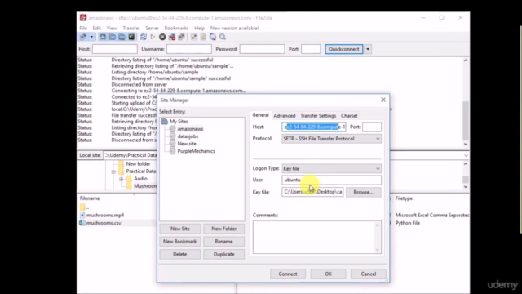The width and height of the screenshot is (522, 294).
Task: Click the User field containing ubuntu
Action: pyautogui.click(x=332, y=180)
